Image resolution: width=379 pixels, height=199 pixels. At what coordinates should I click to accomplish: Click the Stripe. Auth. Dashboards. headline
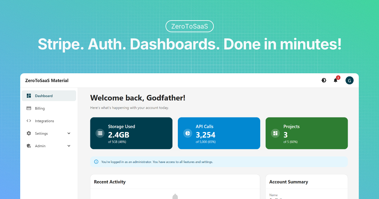click(189, 44)
